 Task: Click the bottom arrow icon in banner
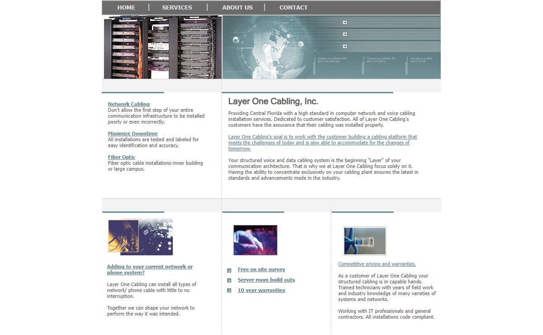click(x=345, y=47)
